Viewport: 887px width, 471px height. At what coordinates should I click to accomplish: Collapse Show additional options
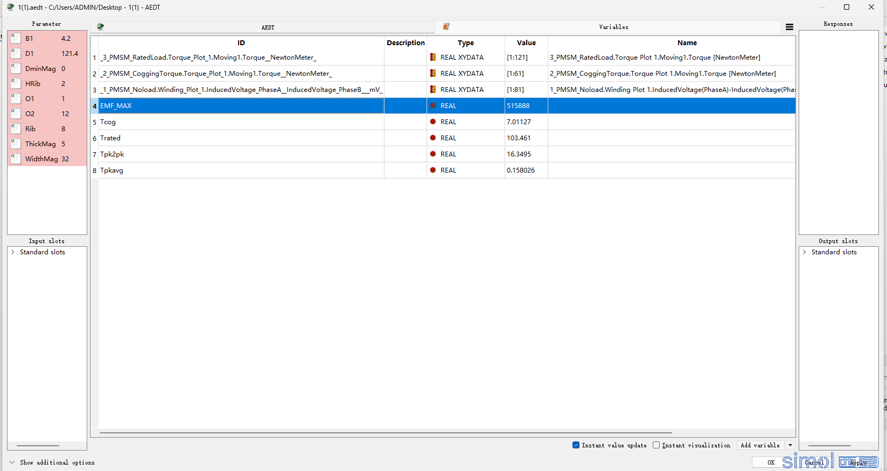[x=12, y=462]
